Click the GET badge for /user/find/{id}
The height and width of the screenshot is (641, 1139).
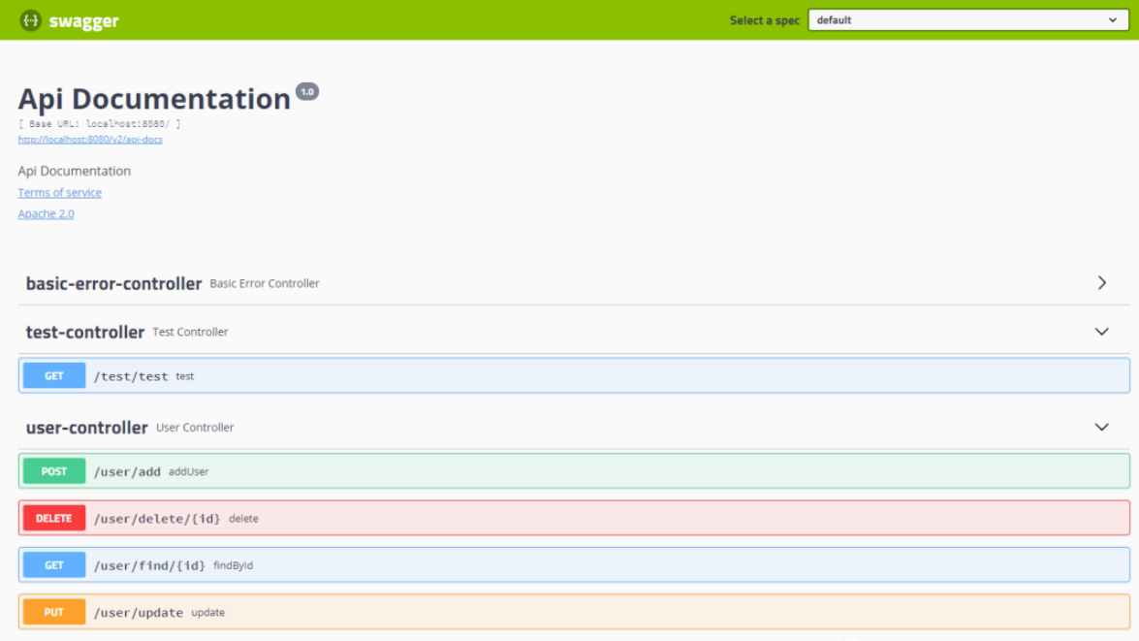54,565
